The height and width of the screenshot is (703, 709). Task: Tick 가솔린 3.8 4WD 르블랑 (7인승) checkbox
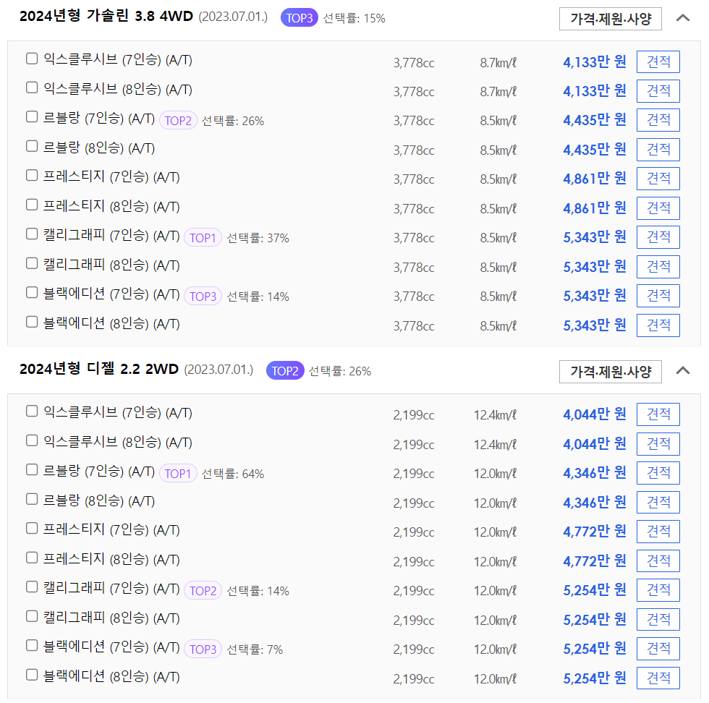32,116
